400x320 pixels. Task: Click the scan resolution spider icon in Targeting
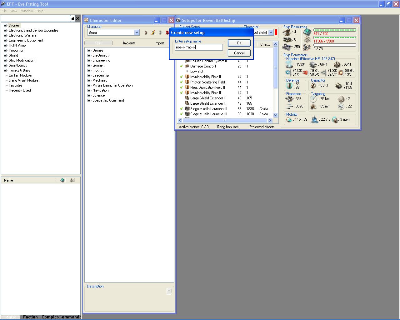[x=313, y=107]
